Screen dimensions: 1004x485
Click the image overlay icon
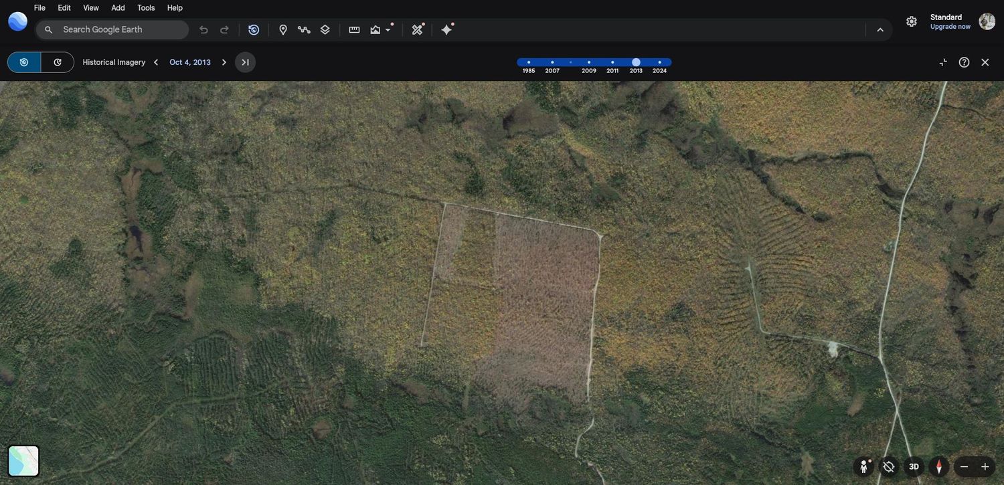click(x=375, y=29)
